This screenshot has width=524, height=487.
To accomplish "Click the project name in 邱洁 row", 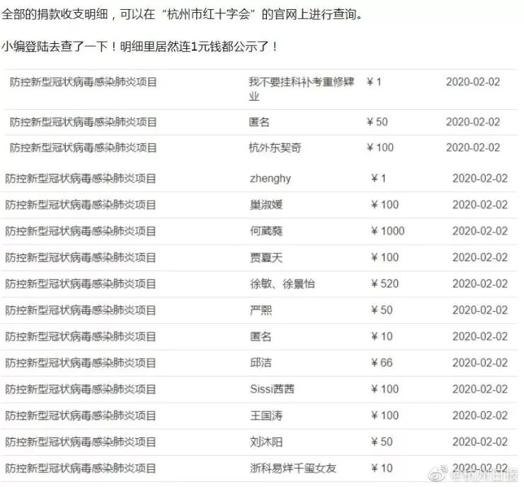I will pyautogui.click(x=81, y=363).
